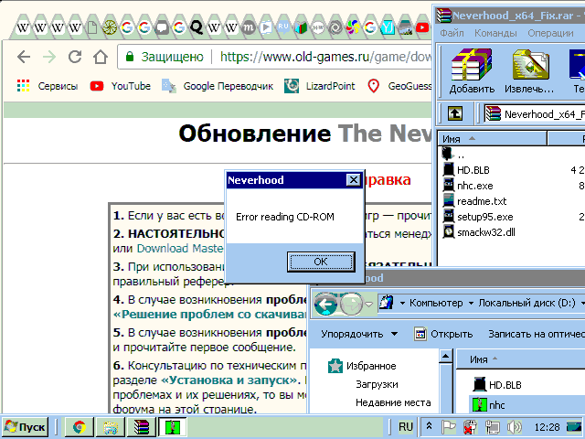This screenshot has width=585, height=439.
Task: Click Открыть in the Explorer toolbar
Action: [443, 334]
